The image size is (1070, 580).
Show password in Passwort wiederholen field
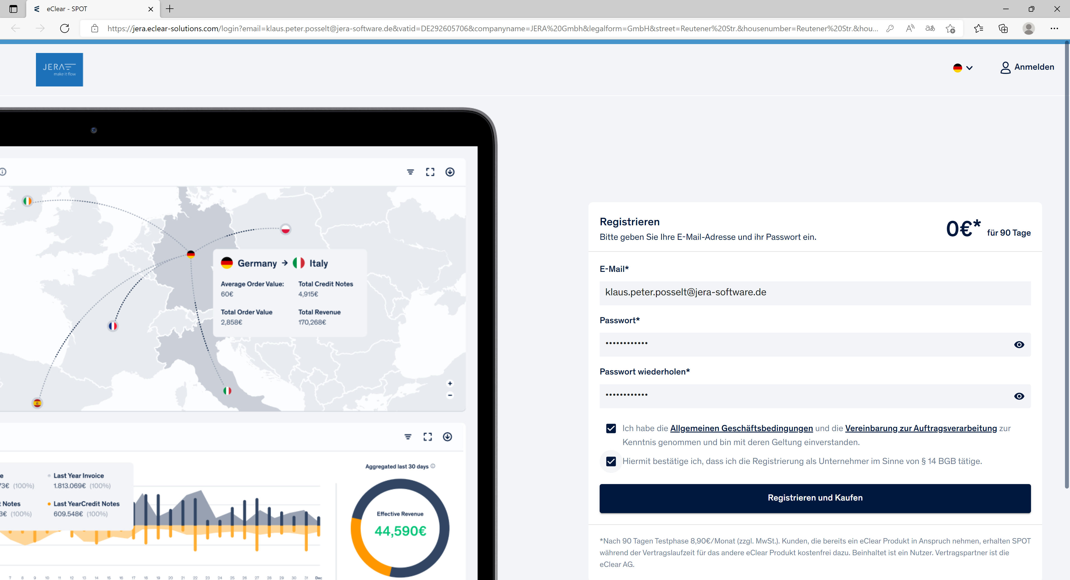click(x=1019, y=396)
